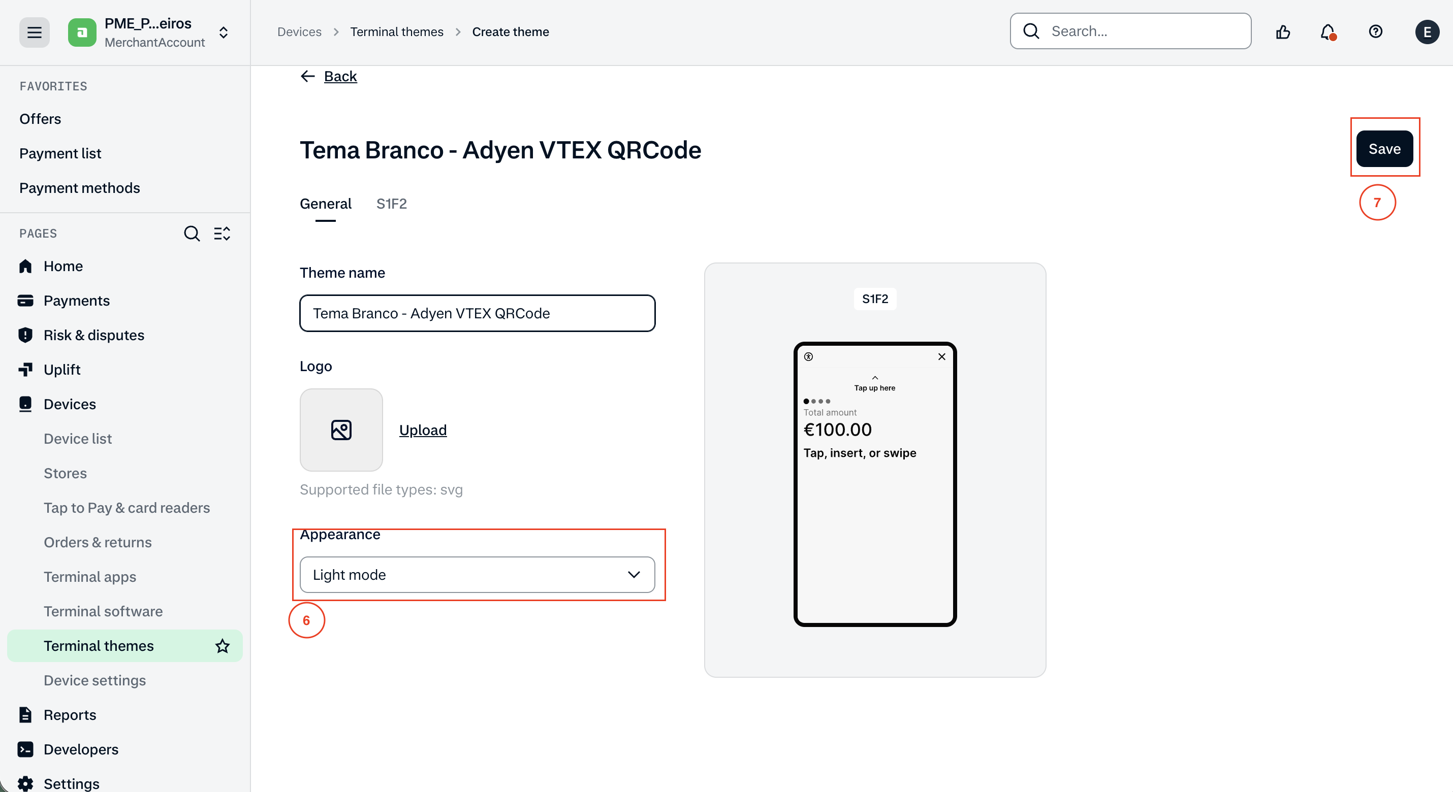The width and height of the screenshot is (1453, 792).
Task: Switch to the S1F2 tab
Action: 392,204
